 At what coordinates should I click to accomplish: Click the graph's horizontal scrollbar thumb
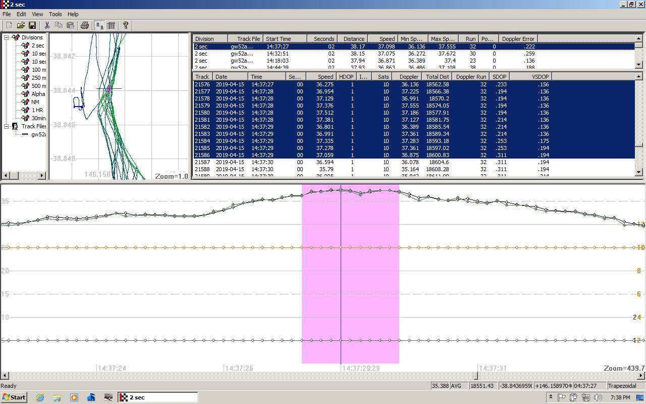tap(475, 376)
